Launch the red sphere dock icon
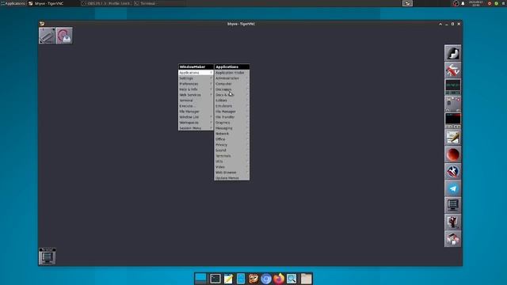The width and height of the screenshot is (507, 285). (x=452, y=154)
